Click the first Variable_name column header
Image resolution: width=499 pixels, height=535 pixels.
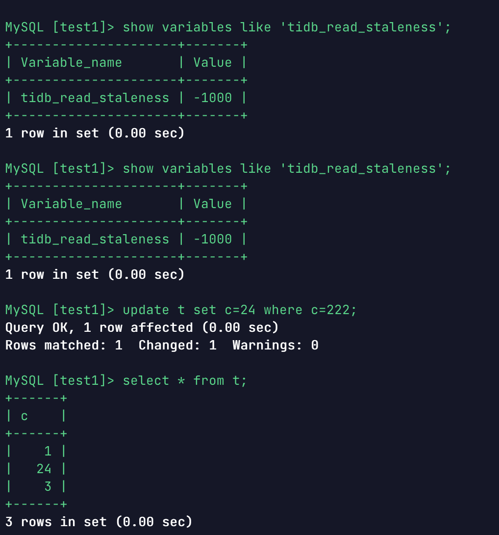(x=71, y=62)
